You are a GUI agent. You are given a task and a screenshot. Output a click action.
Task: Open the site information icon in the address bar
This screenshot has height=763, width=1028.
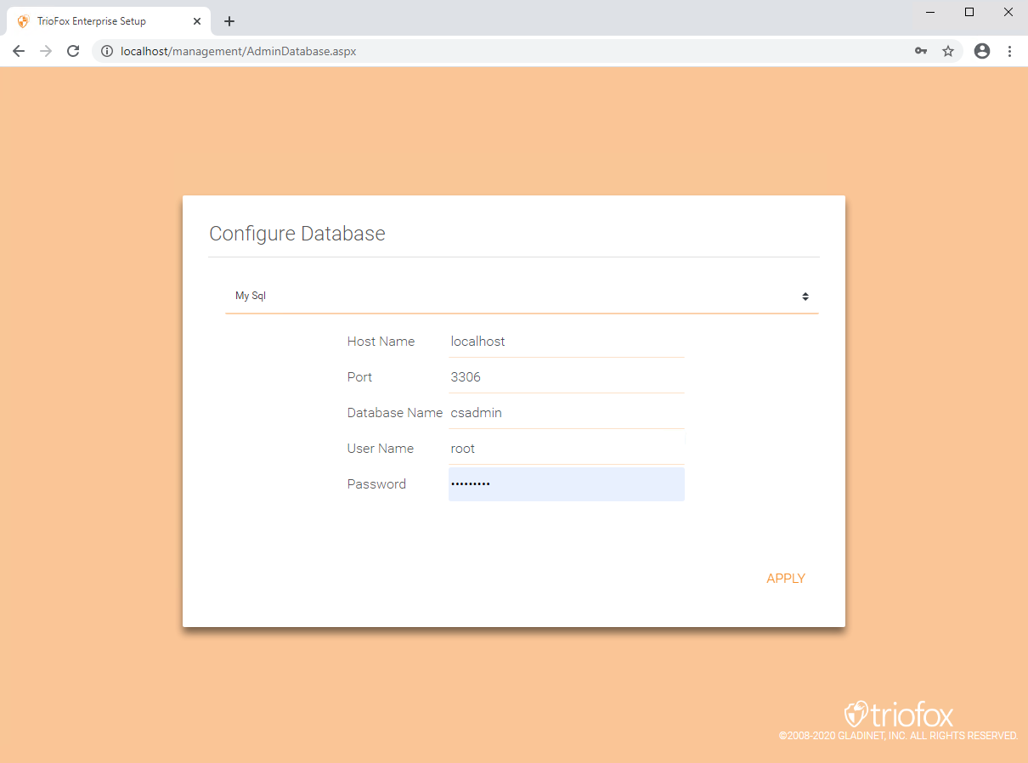point(107,51)
